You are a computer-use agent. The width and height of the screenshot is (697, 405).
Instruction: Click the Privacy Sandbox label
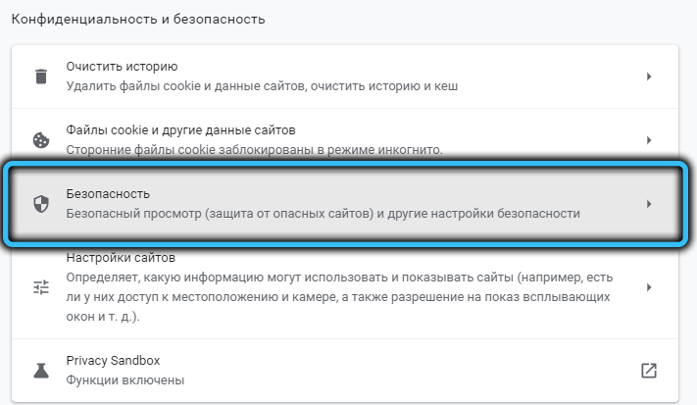pyautogui.click(x=113, y=360)
